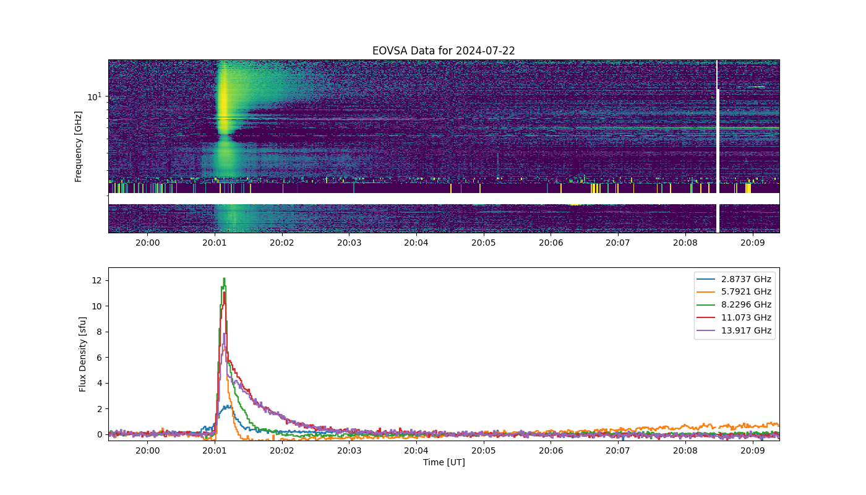
Task: Click the red legend line for 11.073 GHz
Action: [x=707, y=318]
